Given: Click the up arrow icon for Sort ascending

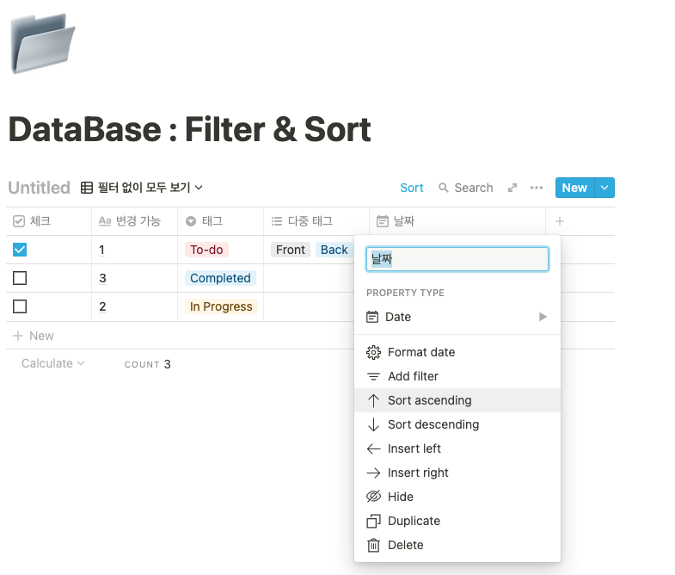Looking at the screenshot, I should tap(373, 400).
